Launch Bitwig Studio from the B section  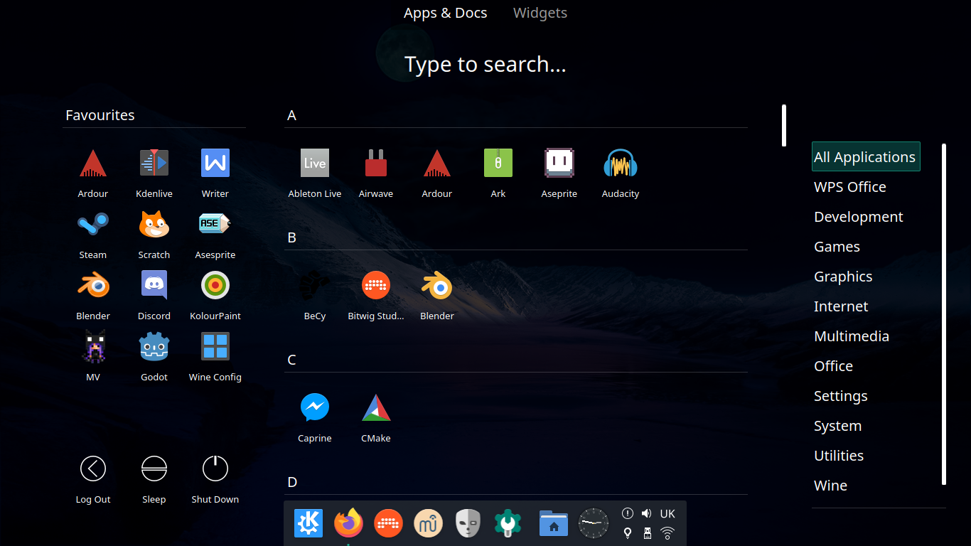[x=376, y=295]
